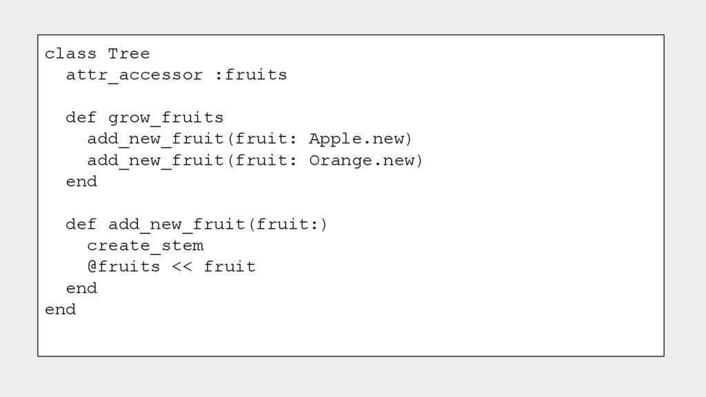Click the 'create_stem' call
This screenshot has height=397, width=706.
[x=145, y=246]
